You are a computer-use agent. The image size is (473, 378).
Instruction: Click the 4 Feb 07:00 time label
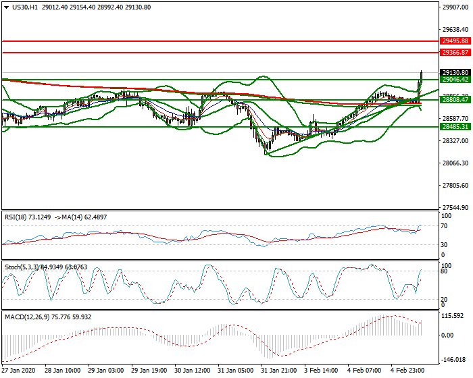364,370
